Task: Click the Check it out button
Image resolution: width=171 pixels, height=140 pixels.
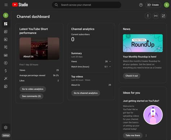Action: tap(132, 76)
